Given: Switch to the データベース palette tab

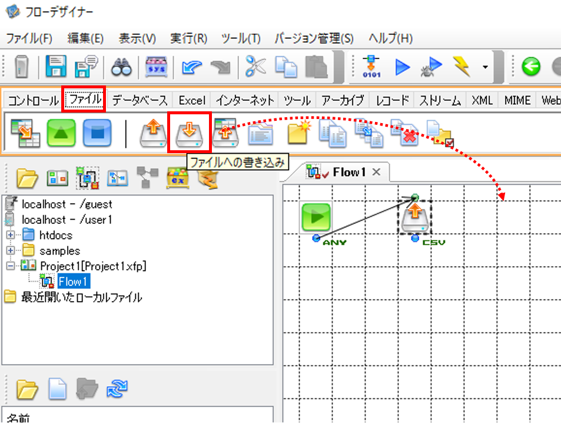Looking at the screenshot, I should click(x=140, y=100).
